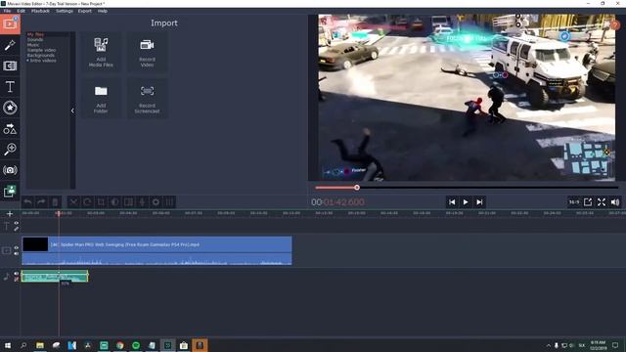This screenshot has height=352, width=626.
Task: Skip to previous frame
Action: tap(452, 202)
